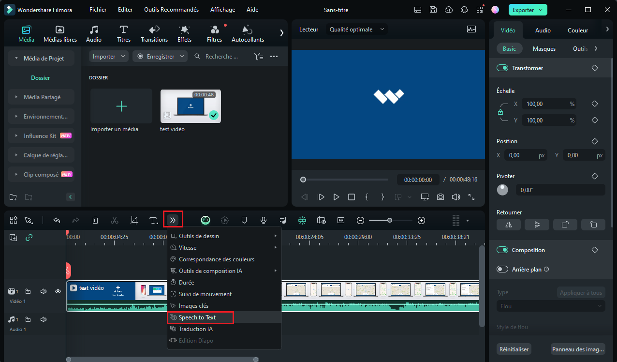Screen dimensions: 617x362
Task: Enable the Arrière plan switch
Action: 502,270
